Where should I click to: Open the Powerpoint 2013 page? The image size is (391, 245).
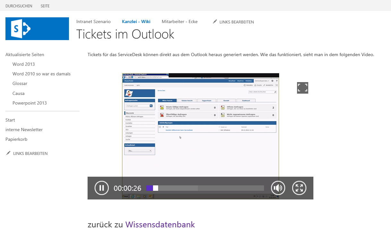(30, 103)
